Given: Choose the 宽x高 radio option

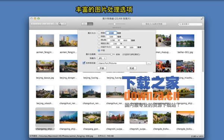Looking at the screenshot, I should pos(99,40).
